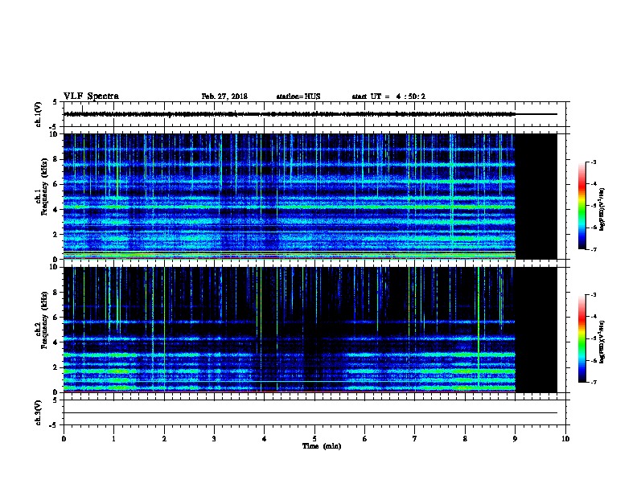637x492 pixels.
Task: Click the -3 label on ch.1 color bar
Action: 593,162
